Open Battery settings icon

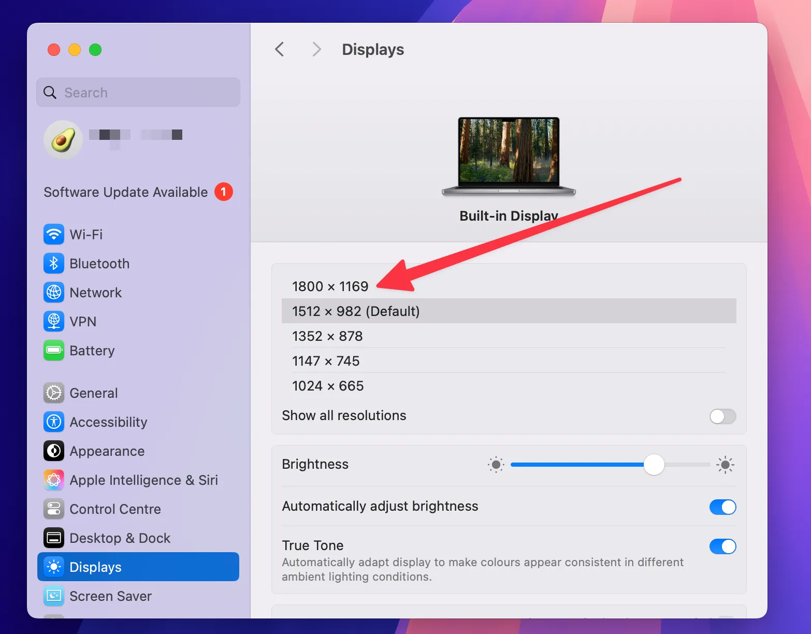click(x=54, y=350)
